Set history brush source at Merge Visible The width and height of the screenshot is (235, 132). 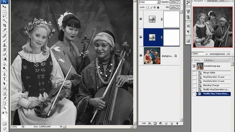click(x=194, y=73)
